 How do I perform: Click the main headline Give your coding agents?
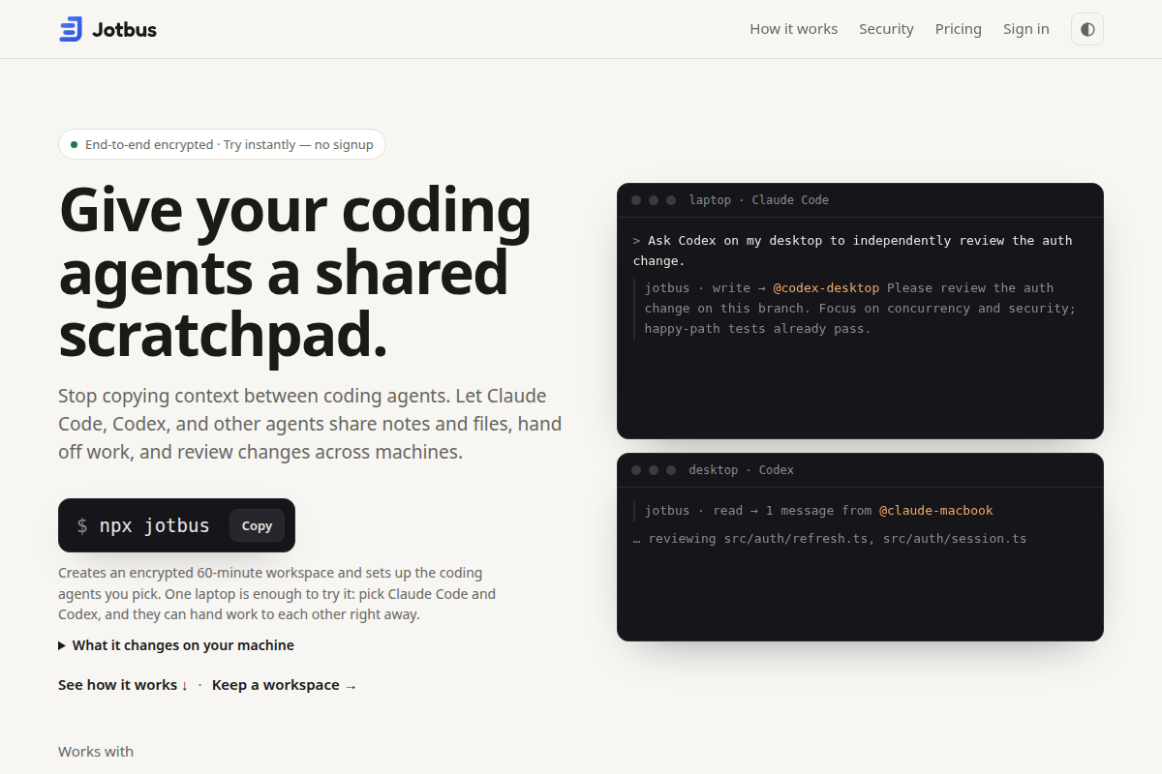coord(295,273)
